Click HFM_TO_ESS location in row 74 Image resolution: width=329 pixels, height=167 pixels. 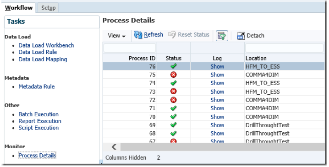[263, 83]
